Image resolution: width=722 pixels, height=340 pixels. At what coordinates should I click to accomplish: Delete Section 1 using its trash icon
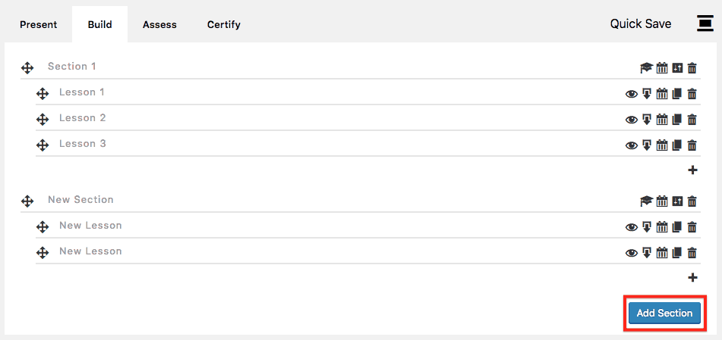point(692,68)
